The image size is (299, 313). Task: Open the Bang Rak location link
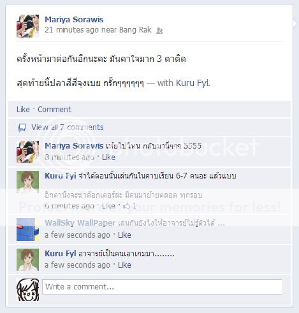(x=135, y=30)
